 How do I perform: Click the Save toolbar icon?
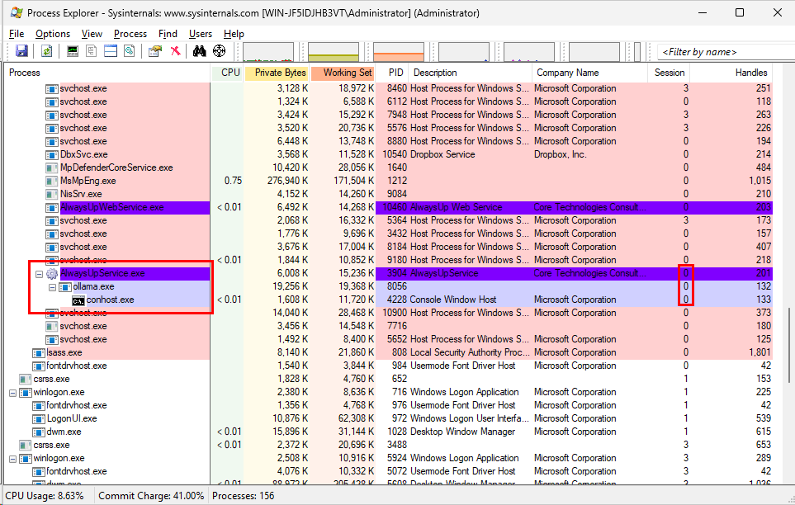(x=21, y=51)
